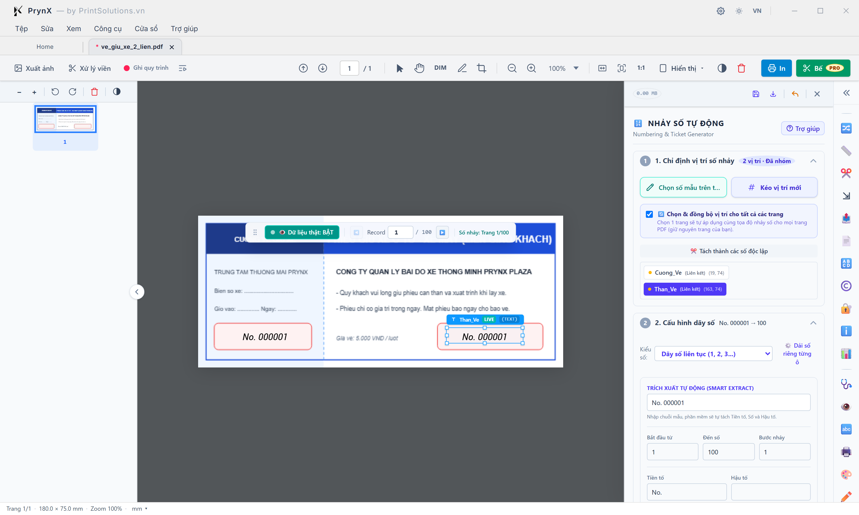Click the 'Trợ giúp' help button in panel
The image size is (859, 515).
pos(803,129)
